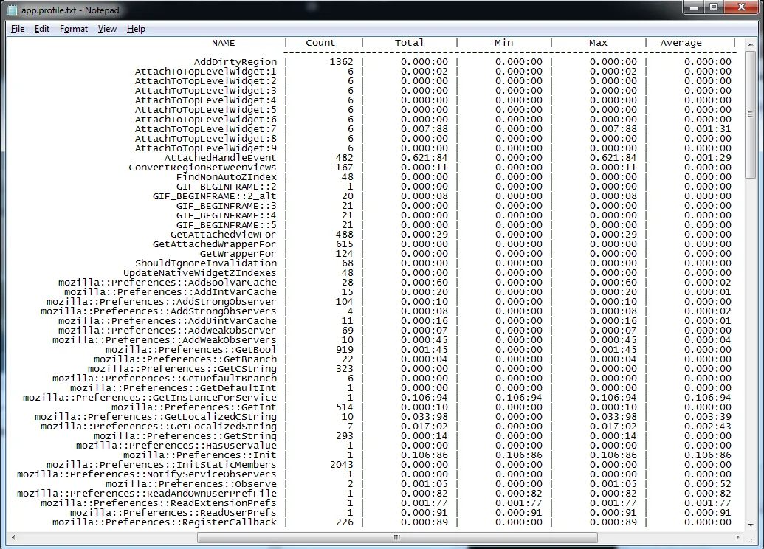Click the Average column header text
The height and width of the screenshot is (549, 764).
coord(681,43)
